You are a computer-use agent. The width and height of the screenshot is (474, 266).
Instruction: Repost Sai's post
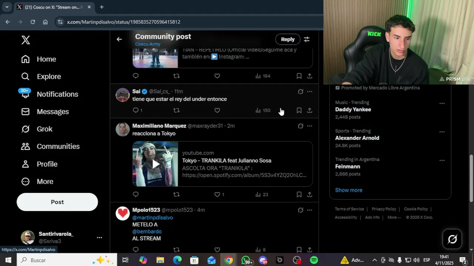point(177,110)
